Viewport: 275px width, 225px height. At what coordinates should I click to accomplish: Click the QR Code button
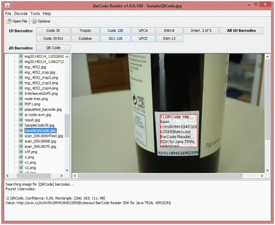(53, 48)
